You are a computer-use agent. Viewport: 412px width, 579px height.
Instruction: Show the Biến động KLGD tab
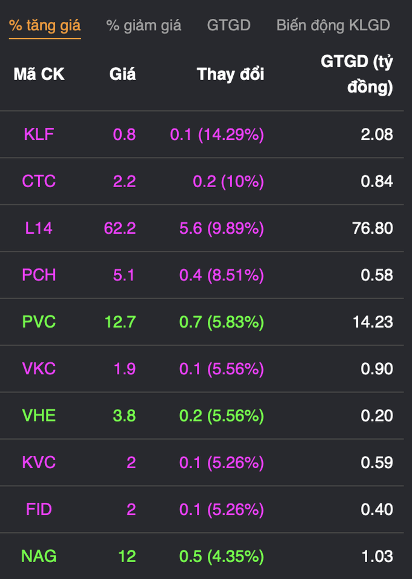333,25
